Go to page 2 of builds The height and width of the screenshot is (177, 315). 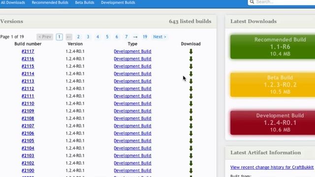coord(78,37)
